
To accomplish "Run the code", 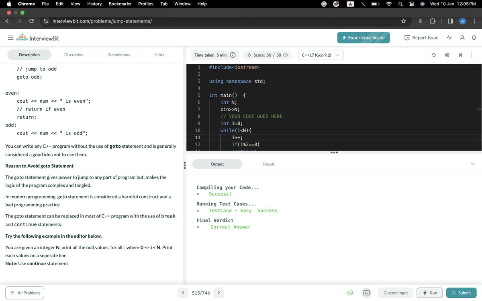I will click(430, 293).
